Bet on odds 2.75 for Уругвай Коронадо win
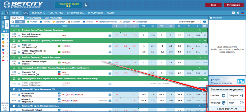This screenshot has height=112, width=246. 117,35
